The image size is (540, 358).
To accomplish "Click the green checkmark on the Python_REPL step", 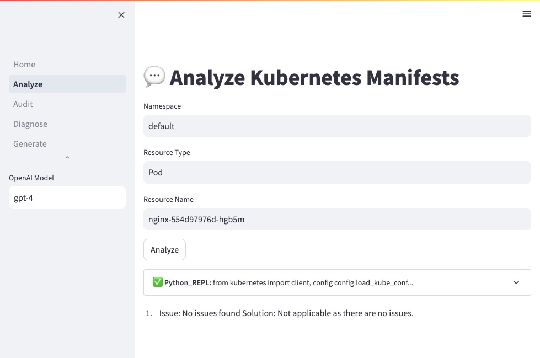I will click(x=158, y=282).
